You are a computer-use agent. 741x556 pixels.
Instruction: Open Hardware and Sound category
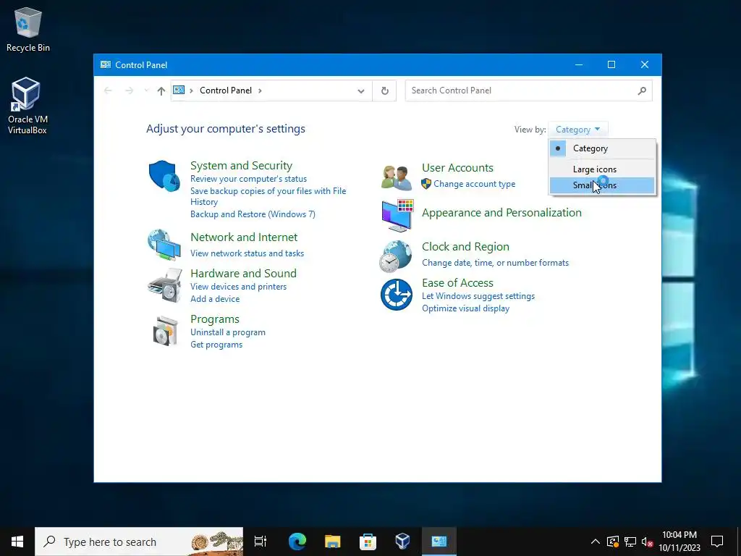click(243, 273)
